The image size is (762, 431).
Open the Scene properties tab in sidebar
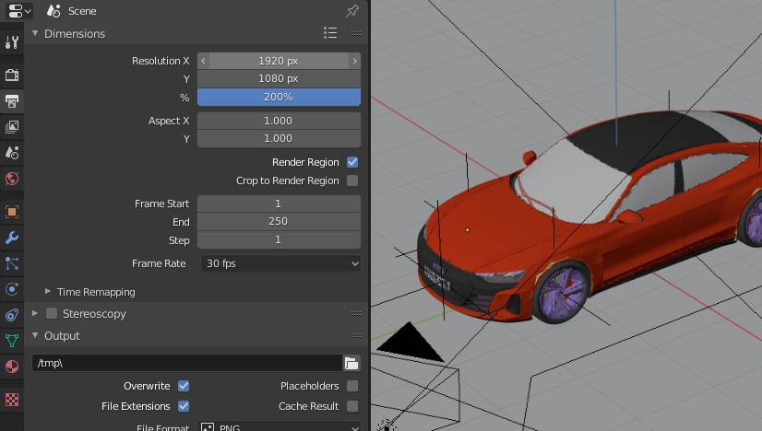click(12, 153)
